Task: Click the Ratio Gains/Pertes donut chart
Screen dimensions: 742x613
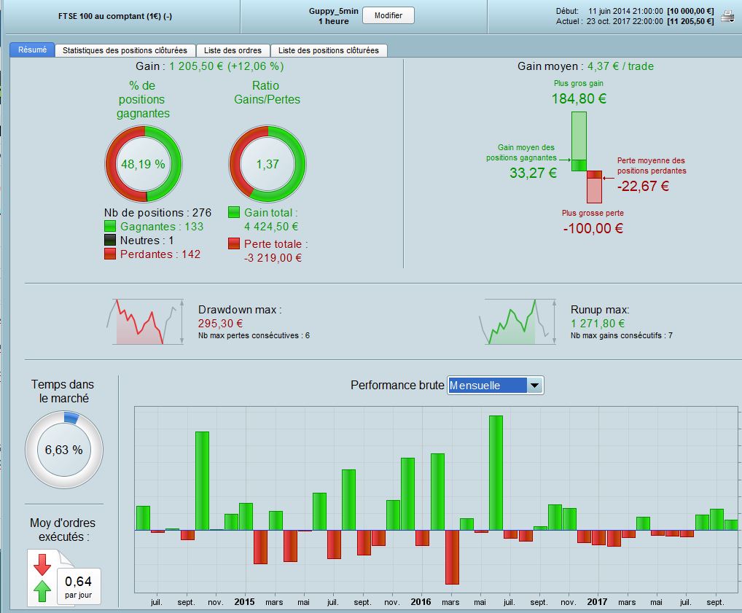Action: 267,164
